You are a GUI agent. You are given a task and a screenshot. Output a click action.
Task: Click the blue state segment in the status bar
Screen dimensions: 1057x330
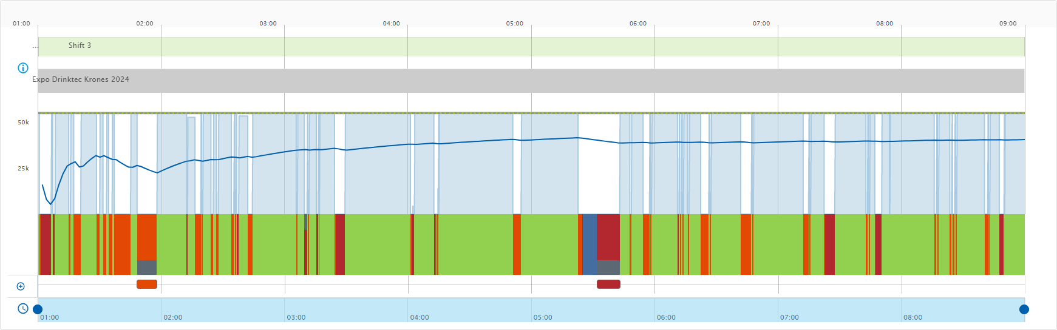(590, 243)
